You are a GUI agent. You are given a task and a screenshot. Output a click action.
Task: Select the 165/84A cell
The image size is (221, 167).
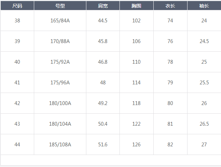click(x=60, y=21)
